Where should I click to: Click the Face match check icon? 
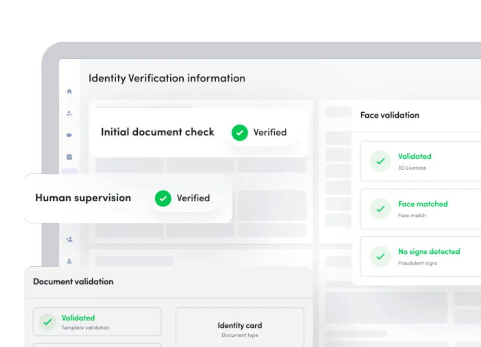tap(380, 209)
